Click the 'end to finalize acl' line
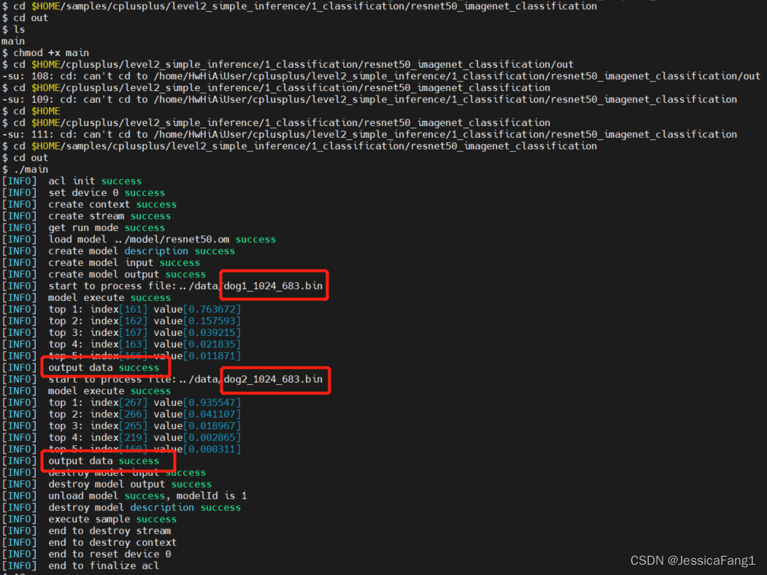 [81, 566]
